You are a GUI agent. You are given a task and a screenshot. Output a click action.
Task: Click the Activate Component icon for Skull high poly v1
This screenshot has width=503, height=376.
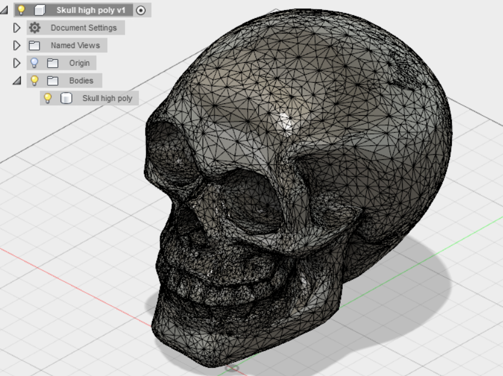[x=141, y=10]
